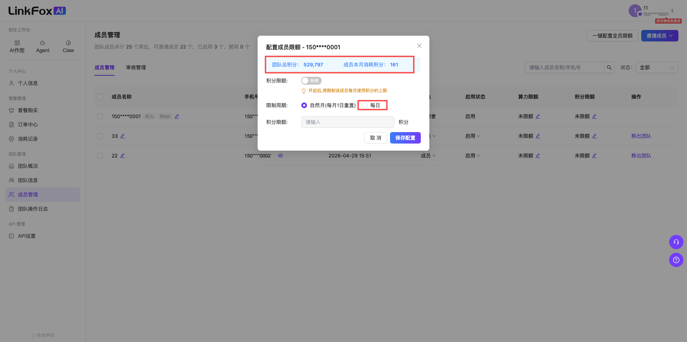Click 移出团队 for member 33
The image size is (687, 342).
[641, 136]
